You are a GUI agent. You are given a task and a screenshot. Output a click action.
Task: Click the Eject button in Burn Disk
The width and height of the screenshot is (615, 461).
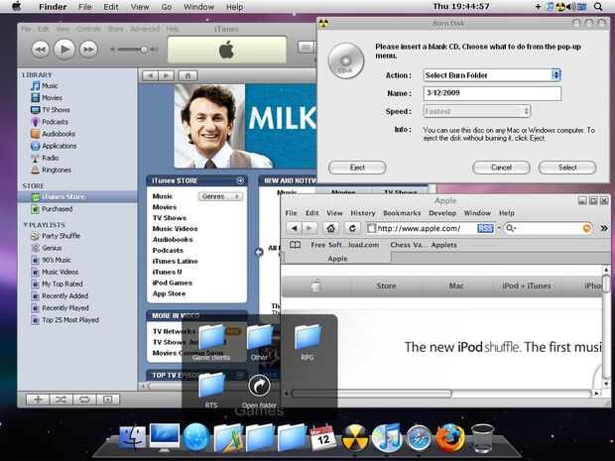click(x=357, y=168)
